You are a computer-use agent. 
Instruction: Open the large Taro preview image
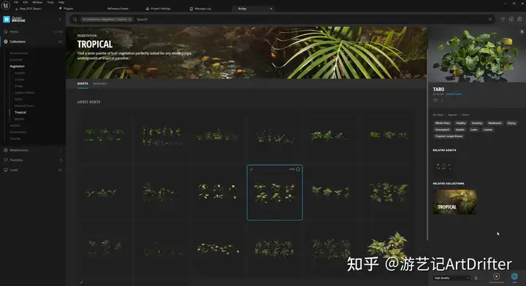tap(477, 55)
